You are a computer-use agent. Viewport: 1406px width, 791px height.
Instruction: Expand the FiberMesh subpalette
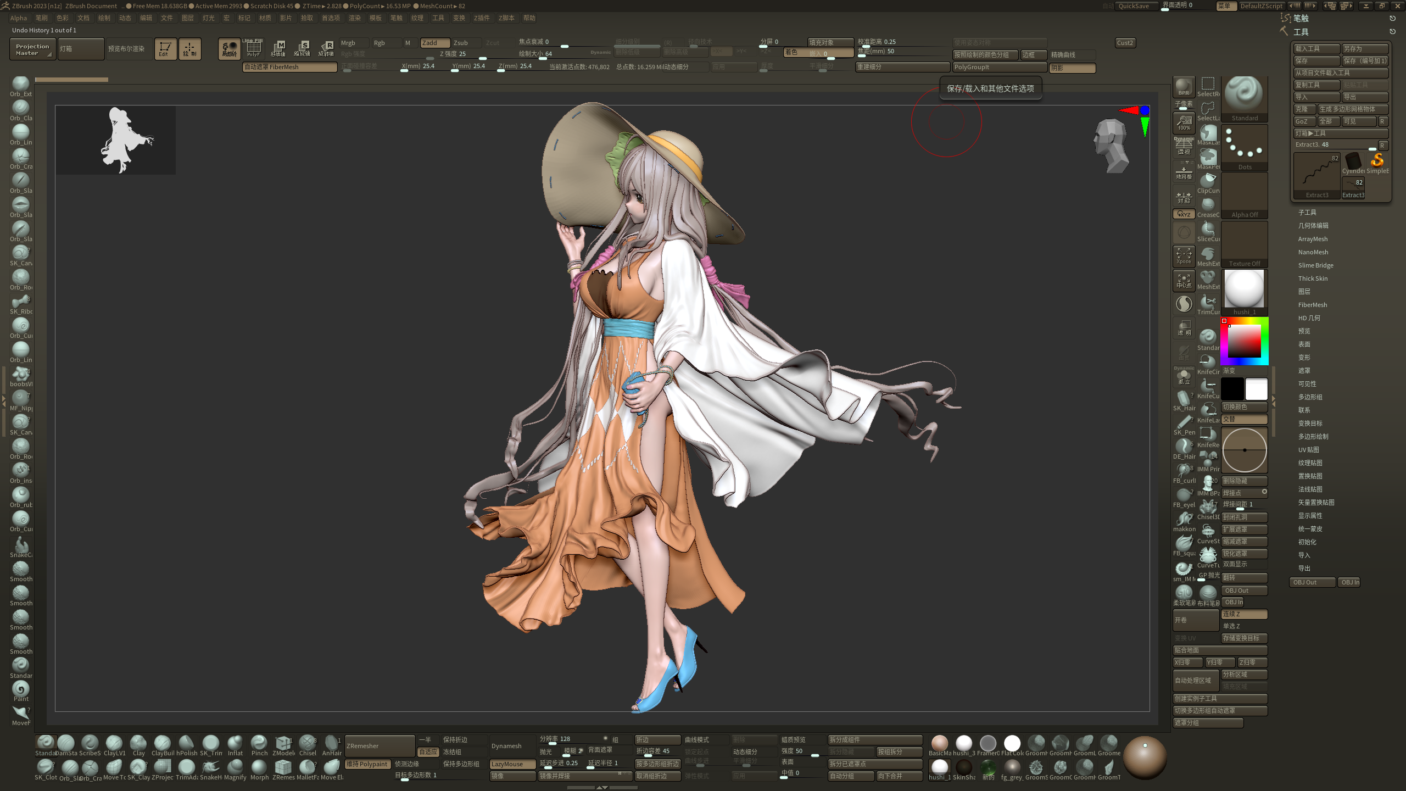pyautogui.click(x=1312, y=305)
